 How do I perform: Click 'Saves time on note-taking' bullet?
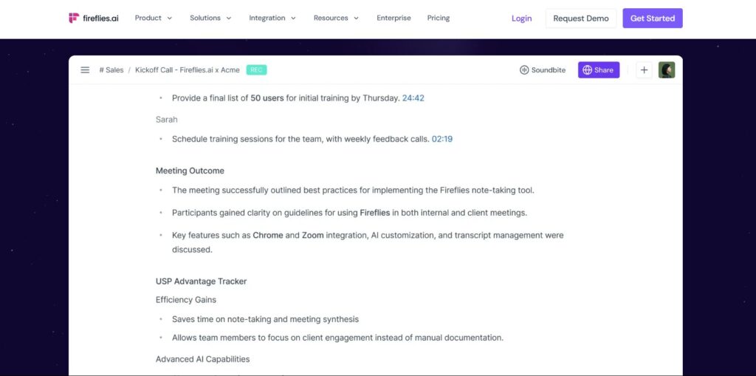point(265,320)
